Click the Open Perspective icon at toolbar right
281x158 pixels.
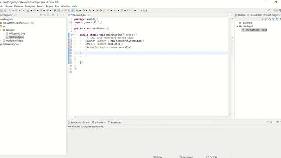(x=276, y=11)
